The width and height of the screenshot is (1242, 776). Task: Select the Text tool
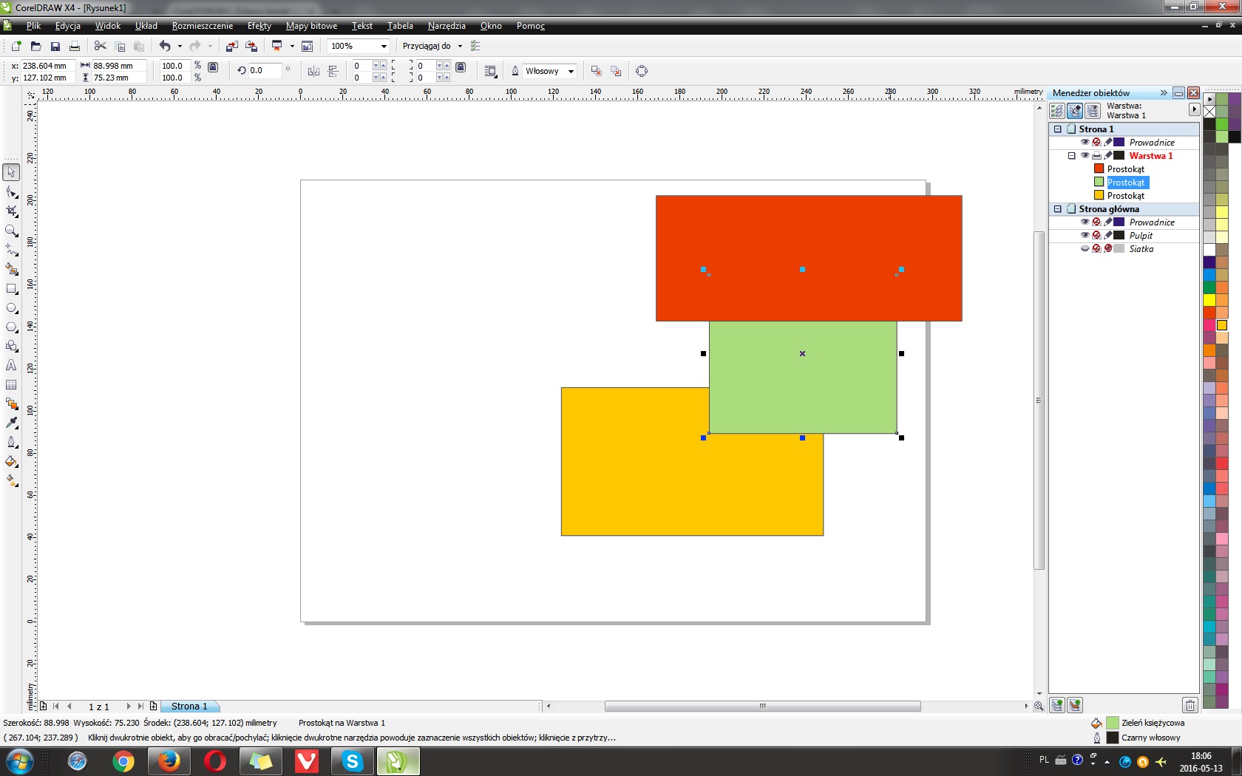(11, 365)
